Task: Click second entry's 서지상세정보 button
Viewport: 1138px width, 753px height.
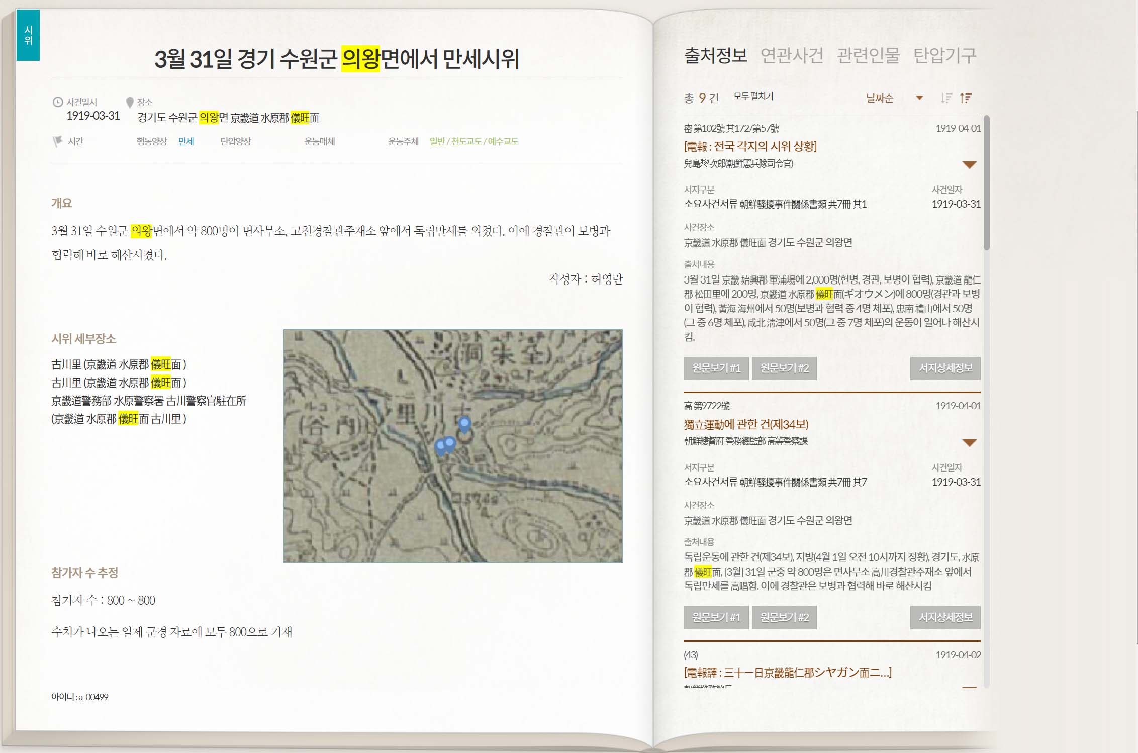Action: pos(945,617)
